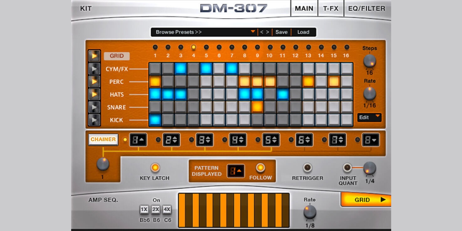Click the Steps knob
This screenshot has height=231, width=462.
pyautogui.click(x=370, y=61)
